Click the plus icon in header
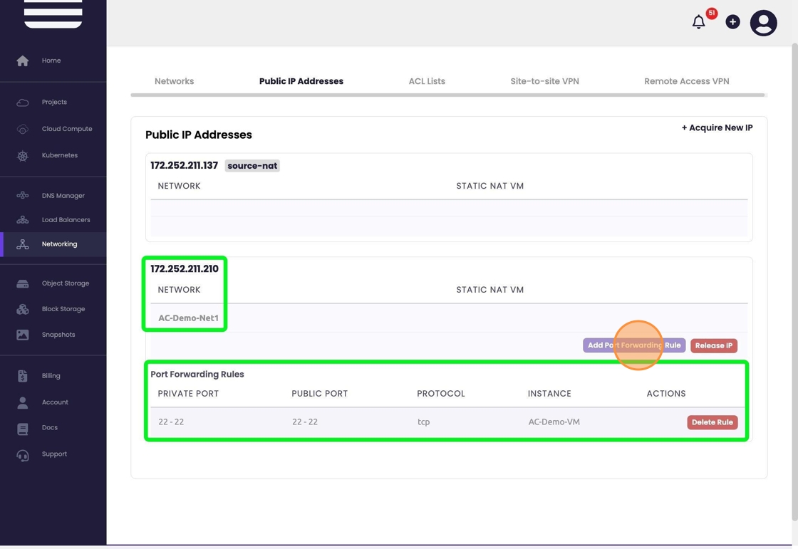The height and width of the screenshot is (549, 798). click(x=732, y=22)
